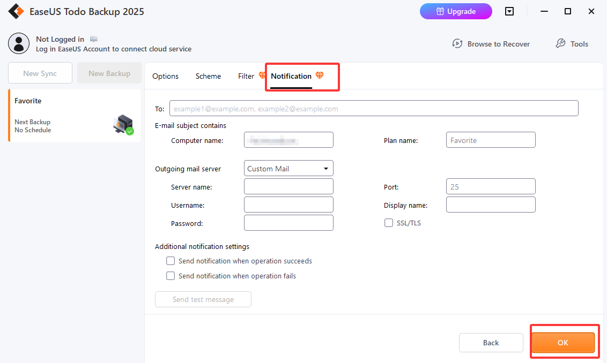
Task: Click the New Sync button
Action: pos(40,73)
